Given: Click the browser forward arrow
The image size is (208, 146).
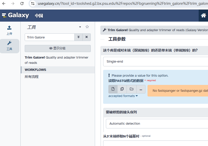Looking at the screenshot, I should coord(13,4).
